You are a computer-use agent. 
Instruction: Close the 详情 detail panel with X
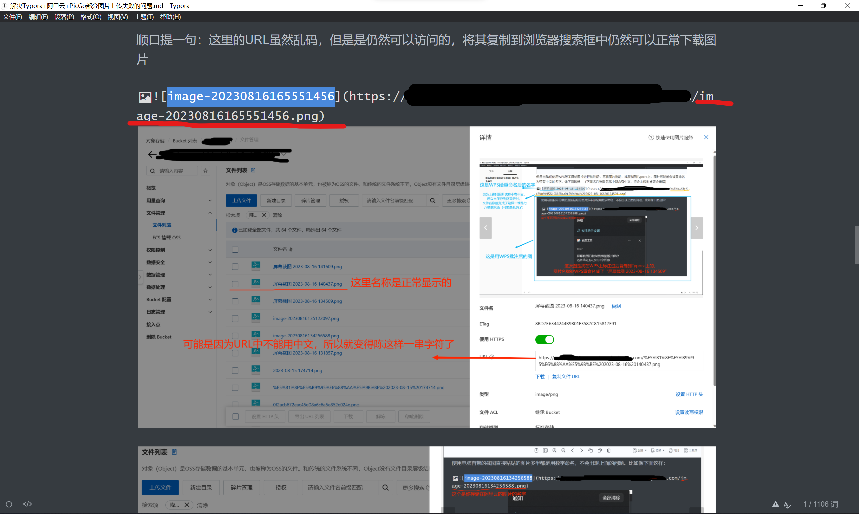coord(706,137)
